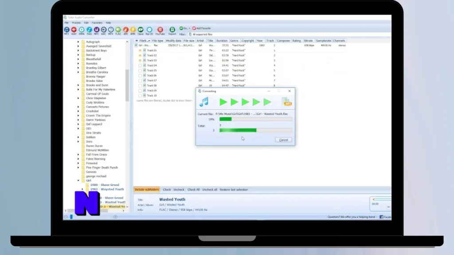Choose the WMA output format icon
Viewport: 454px width, 255px height.
pos(82,30)
